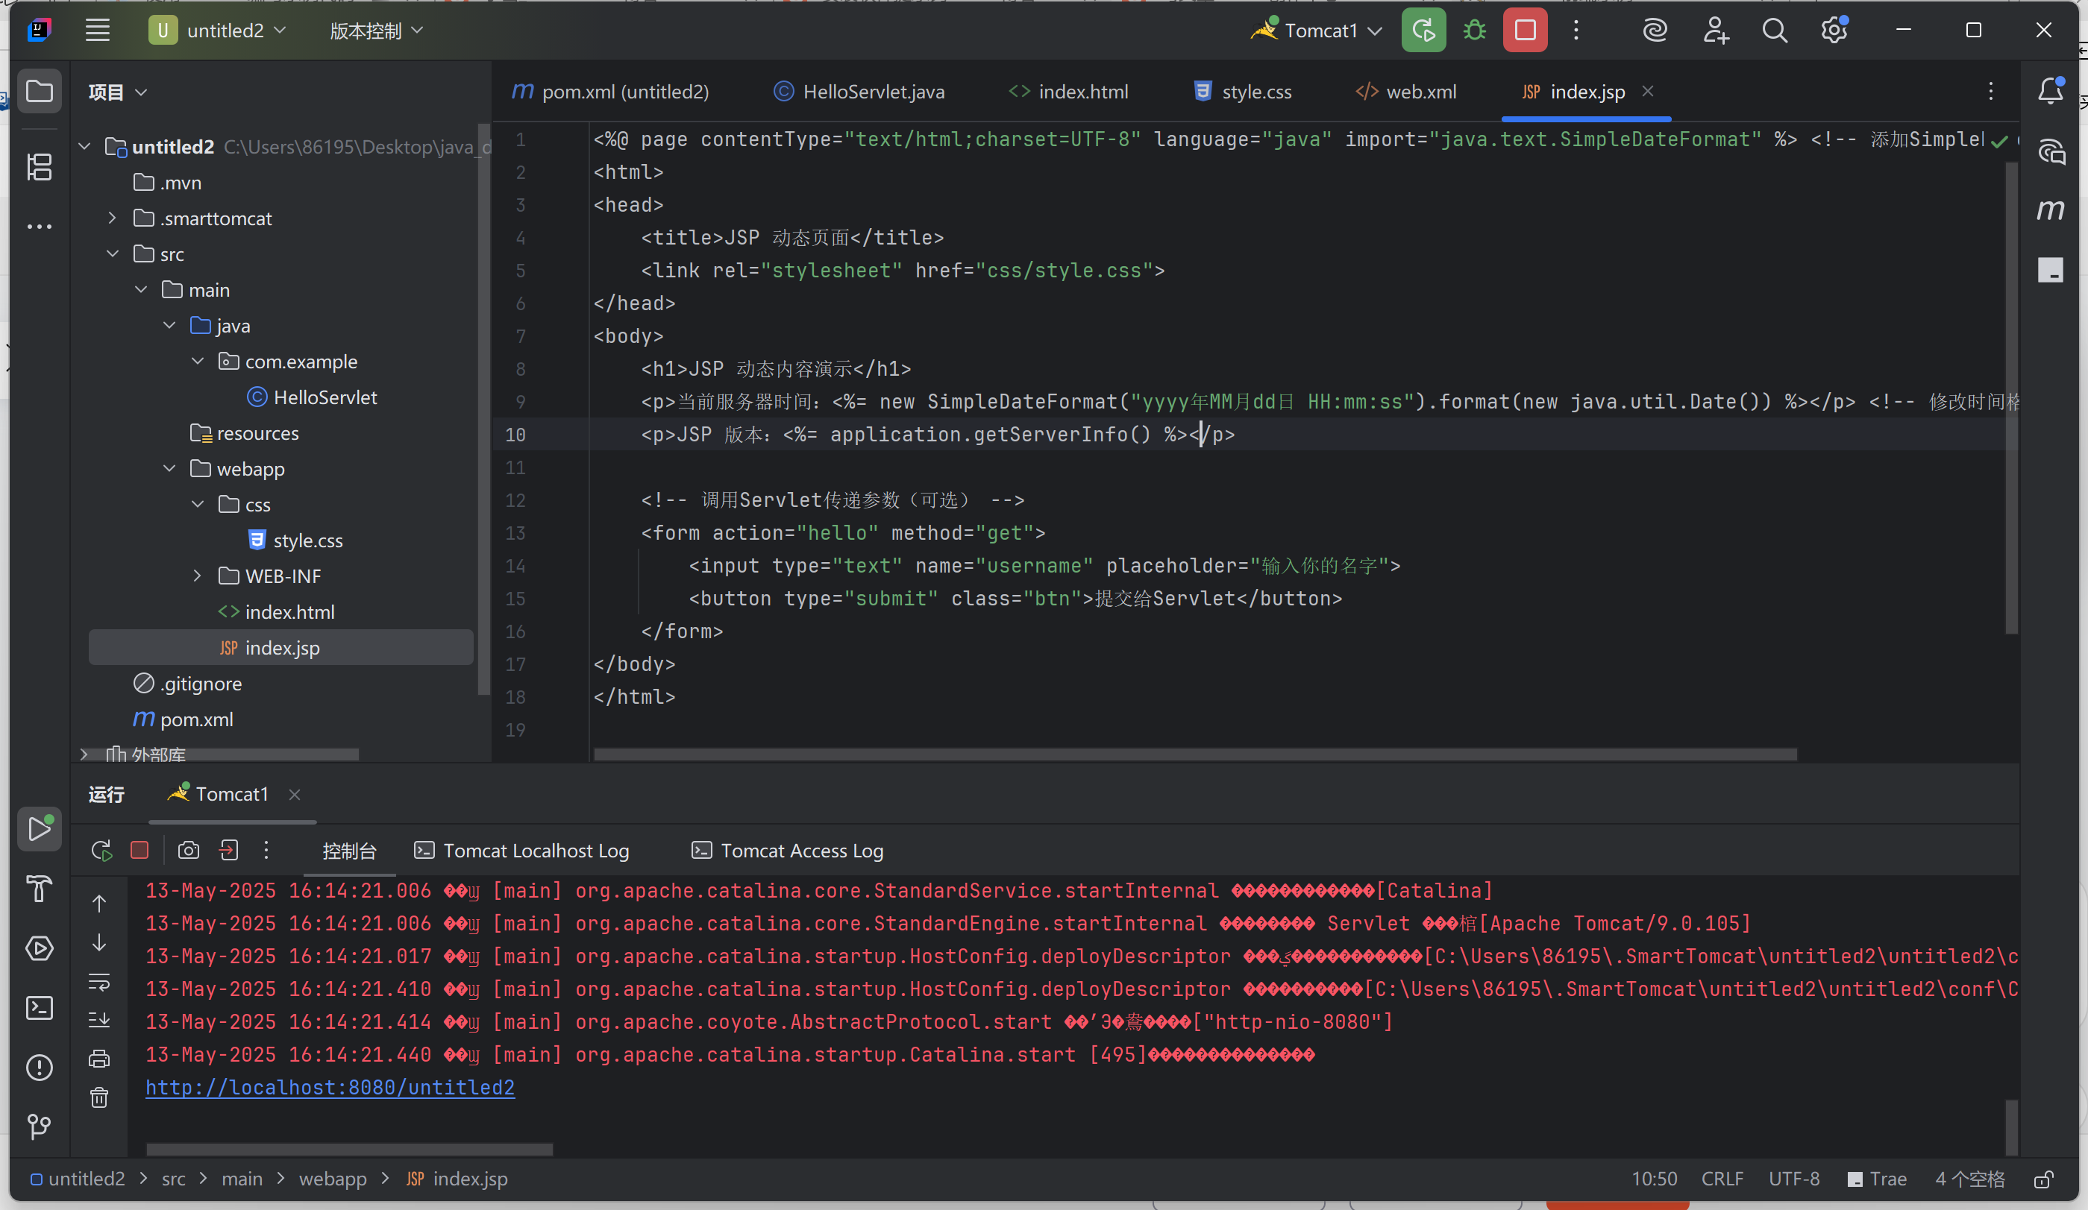Click the exit/restore layout icon in run toolbar
This screenshot has width=2088, height=1210.
[228, 851]
